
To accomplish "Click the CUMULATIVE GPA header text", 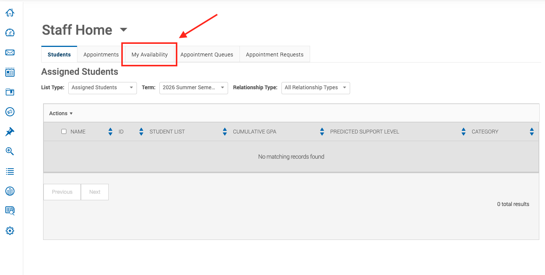I will click(x=255, y=132).
